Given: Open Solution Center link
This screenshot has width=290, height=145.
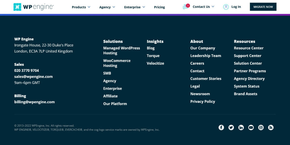Looking at the screenshot, I should [248, 63].
